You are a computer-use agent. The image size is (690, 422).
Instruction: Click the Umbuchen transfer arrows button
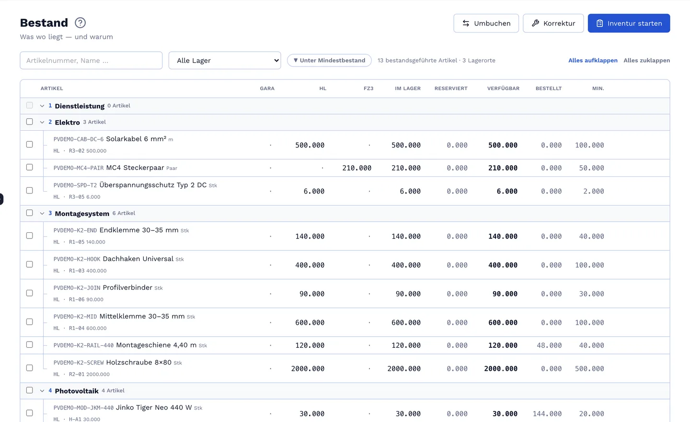click(486, 23)
